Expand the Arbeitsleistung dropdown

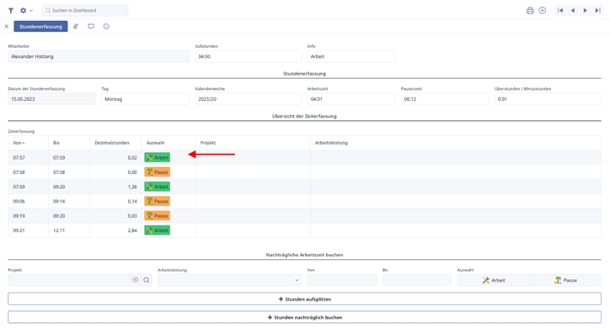coord(229,280)
